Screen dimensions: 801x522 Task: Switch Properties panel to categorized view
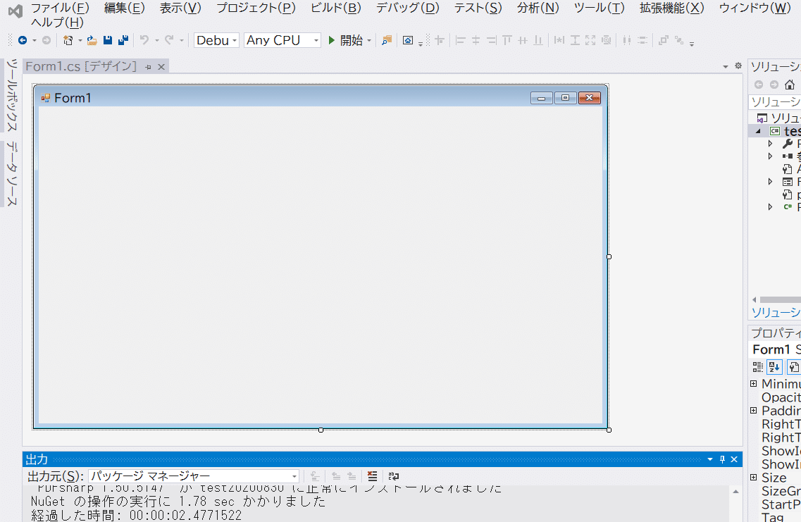point(757,367)
